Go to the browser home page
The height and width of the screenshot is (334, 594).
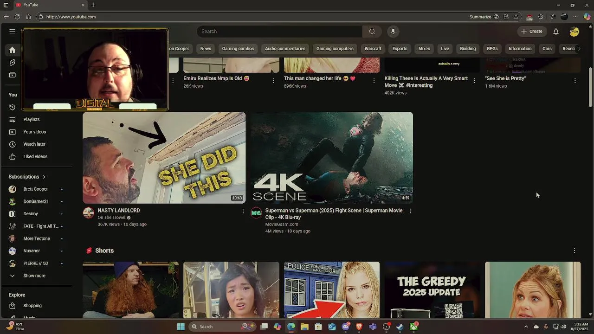click(x=28, y=17)
